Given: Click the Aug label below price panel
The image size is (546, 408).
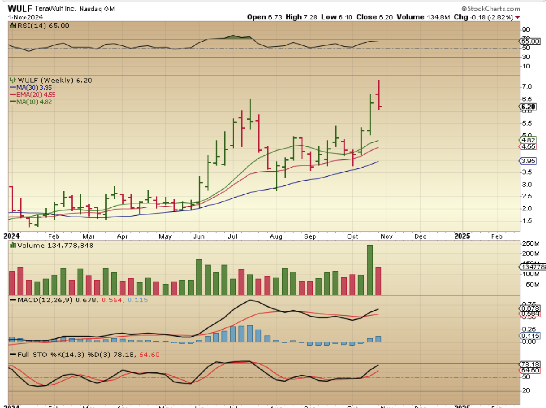Looking at the screenshot, I should click(276, 236).
